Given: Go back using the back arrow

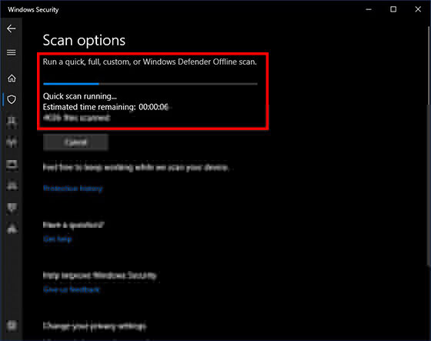Looking at the screenshot, I should click(12, 28).
